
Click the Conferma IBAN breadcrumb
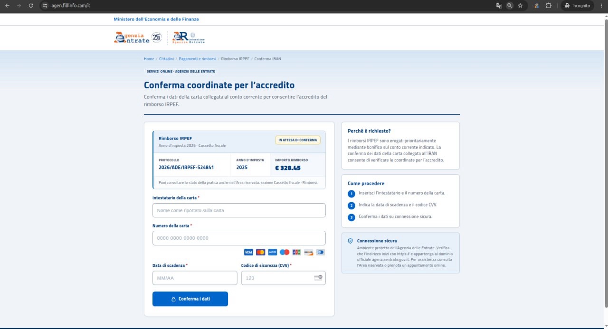click(x=267, y=59)
